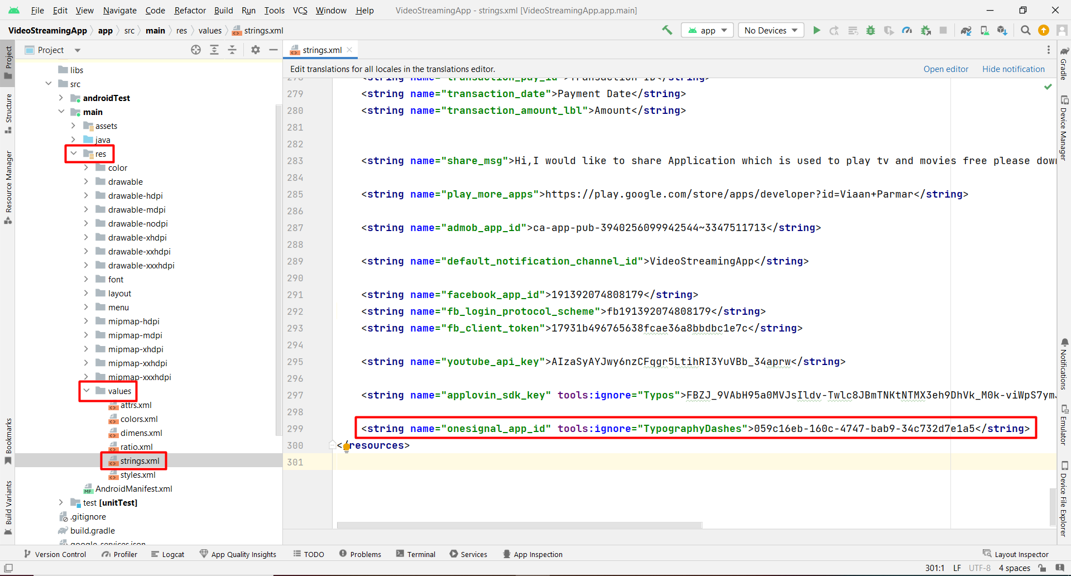
Task: Open the No Devices dropdown
Action: [771, 30]
